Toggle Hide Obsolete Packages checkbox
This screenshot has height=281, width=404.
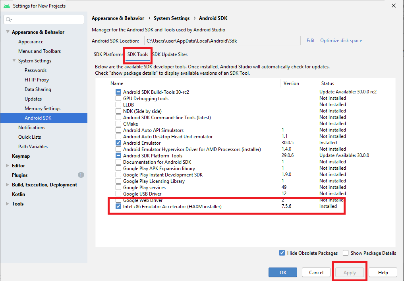tap(282, 253)
